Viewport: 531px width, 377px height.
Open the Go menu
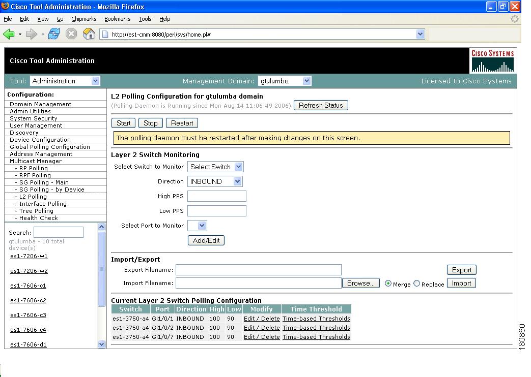pos(60,19)
